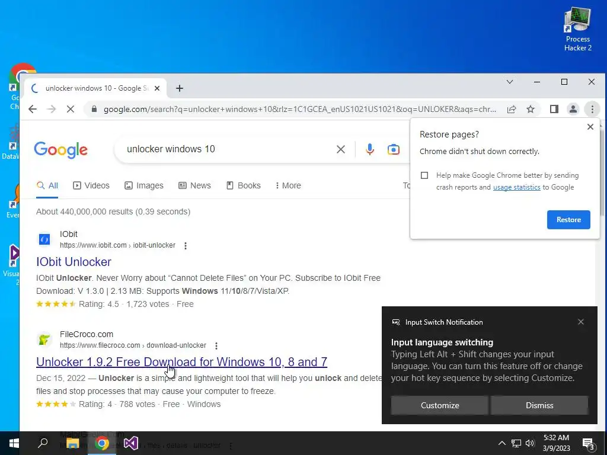Viewport: 607px width, 455px height.
Task: Open options for FileCroco result
Action: coord(216,345)
